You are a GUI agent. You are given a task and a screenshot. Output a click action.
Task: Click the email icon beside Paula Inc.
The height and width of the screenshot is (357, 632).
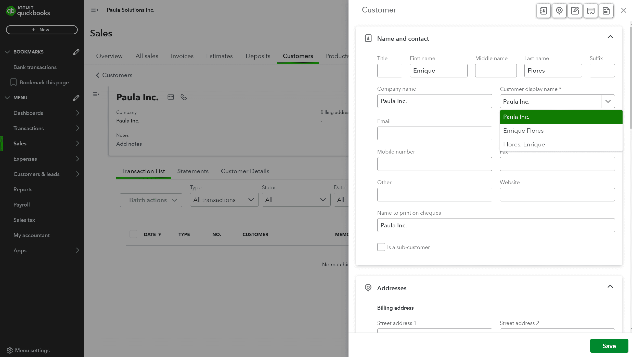pyautogui.click(x=171, y=97)
